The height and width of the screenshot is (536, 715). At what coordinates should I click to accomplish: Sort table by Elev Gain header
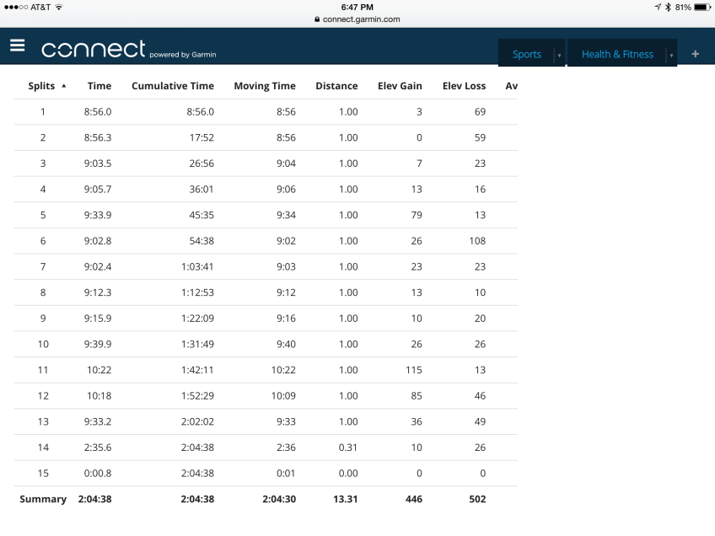400,86
